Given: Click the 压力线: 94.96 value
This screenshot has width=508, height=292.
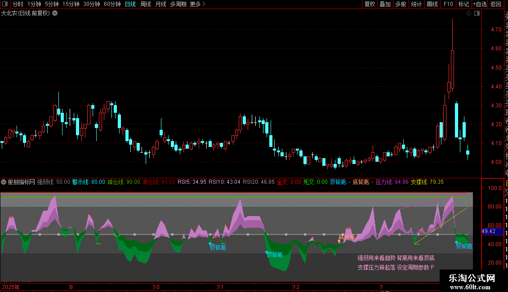Looking at the screenshot, I should [392, 182].
